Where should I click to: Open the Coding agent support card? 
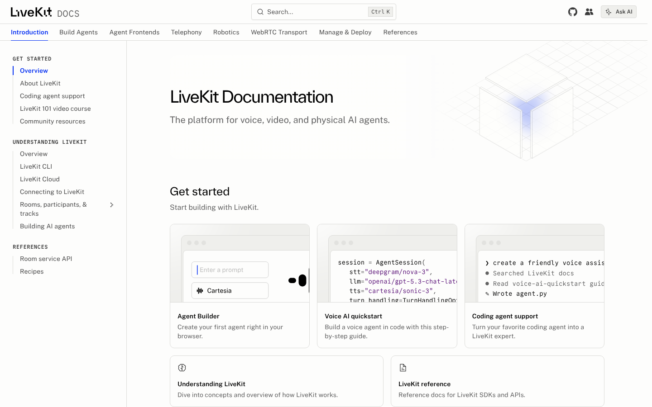tap(534, 286)
